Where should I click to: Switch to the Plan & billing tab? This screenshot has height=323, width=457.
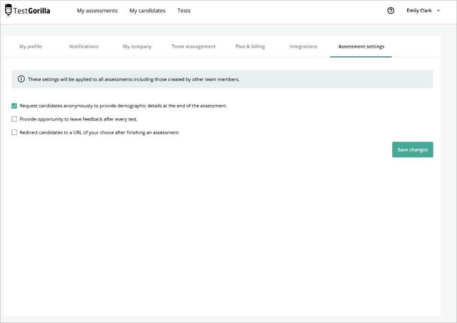click(250, 46)
